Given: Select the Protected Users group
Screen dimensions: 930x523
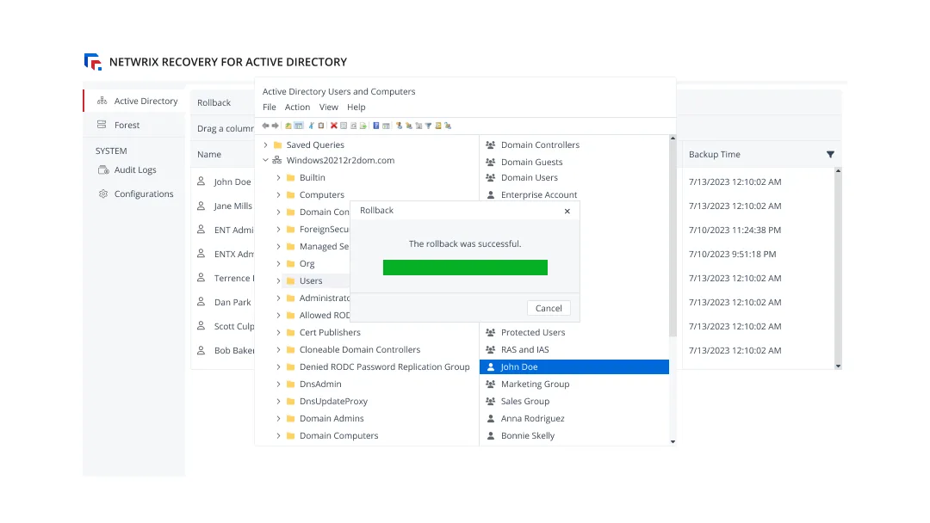Looking at the screenshot, I should pyautogui.click(x=533, y=332).
